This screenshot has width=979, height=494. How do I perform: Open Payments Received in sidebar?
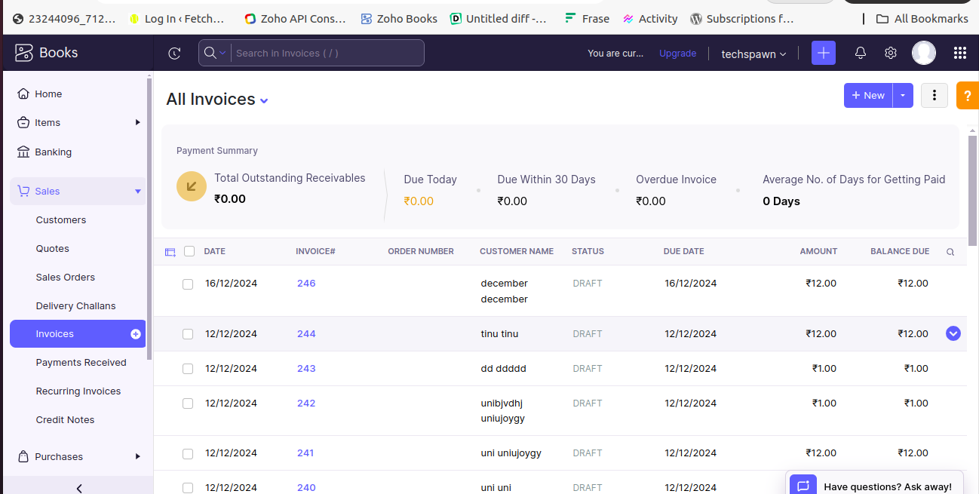(x=81, y=363)
